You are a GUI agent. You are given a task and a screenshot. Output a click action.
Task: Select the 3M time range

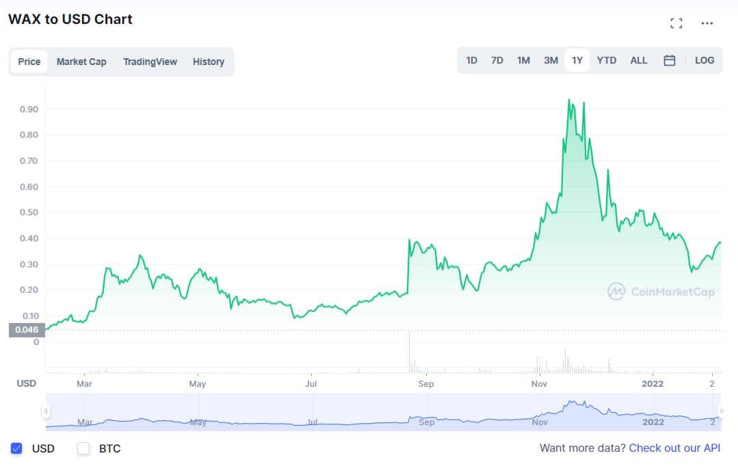click(551, 60)
